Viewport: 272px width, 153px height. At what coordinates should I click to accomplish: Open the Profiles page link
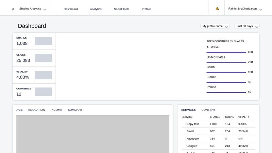147,9
